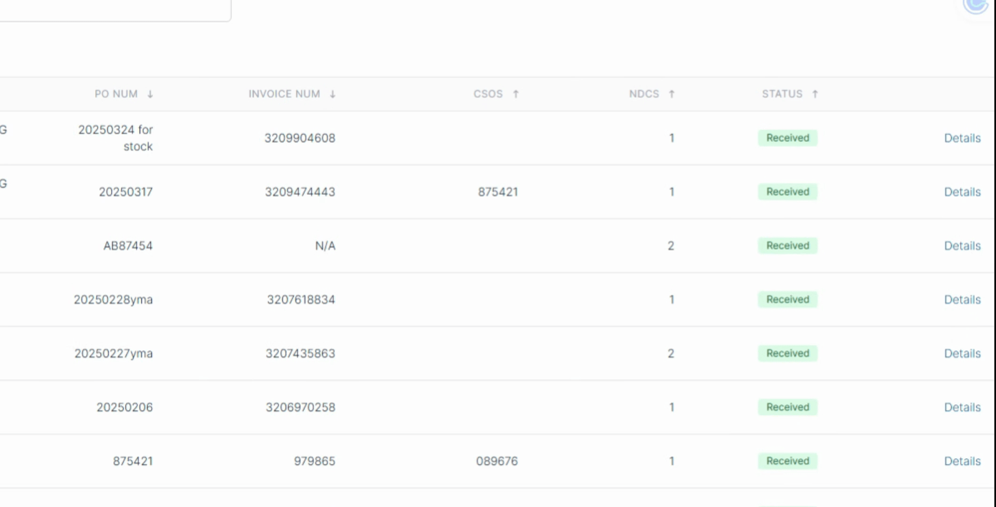Open Details for invoice 3209904608
The width and height of the screenshot is (996, 507).
(x=962, y=138)
